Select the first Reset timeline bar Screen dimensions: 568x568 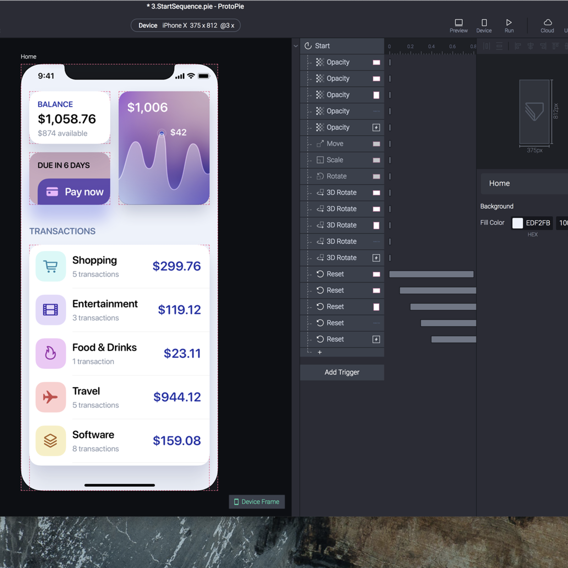click(x=431, y=274)
